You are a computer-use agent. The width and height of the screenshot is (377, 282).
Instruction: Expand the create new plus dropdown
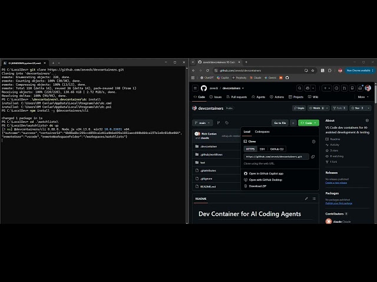(327, 88)
